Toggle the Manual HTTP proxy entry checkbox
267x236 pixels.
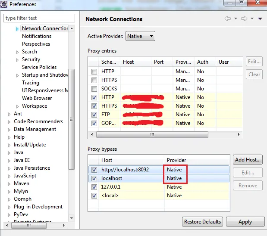[94, 71]
